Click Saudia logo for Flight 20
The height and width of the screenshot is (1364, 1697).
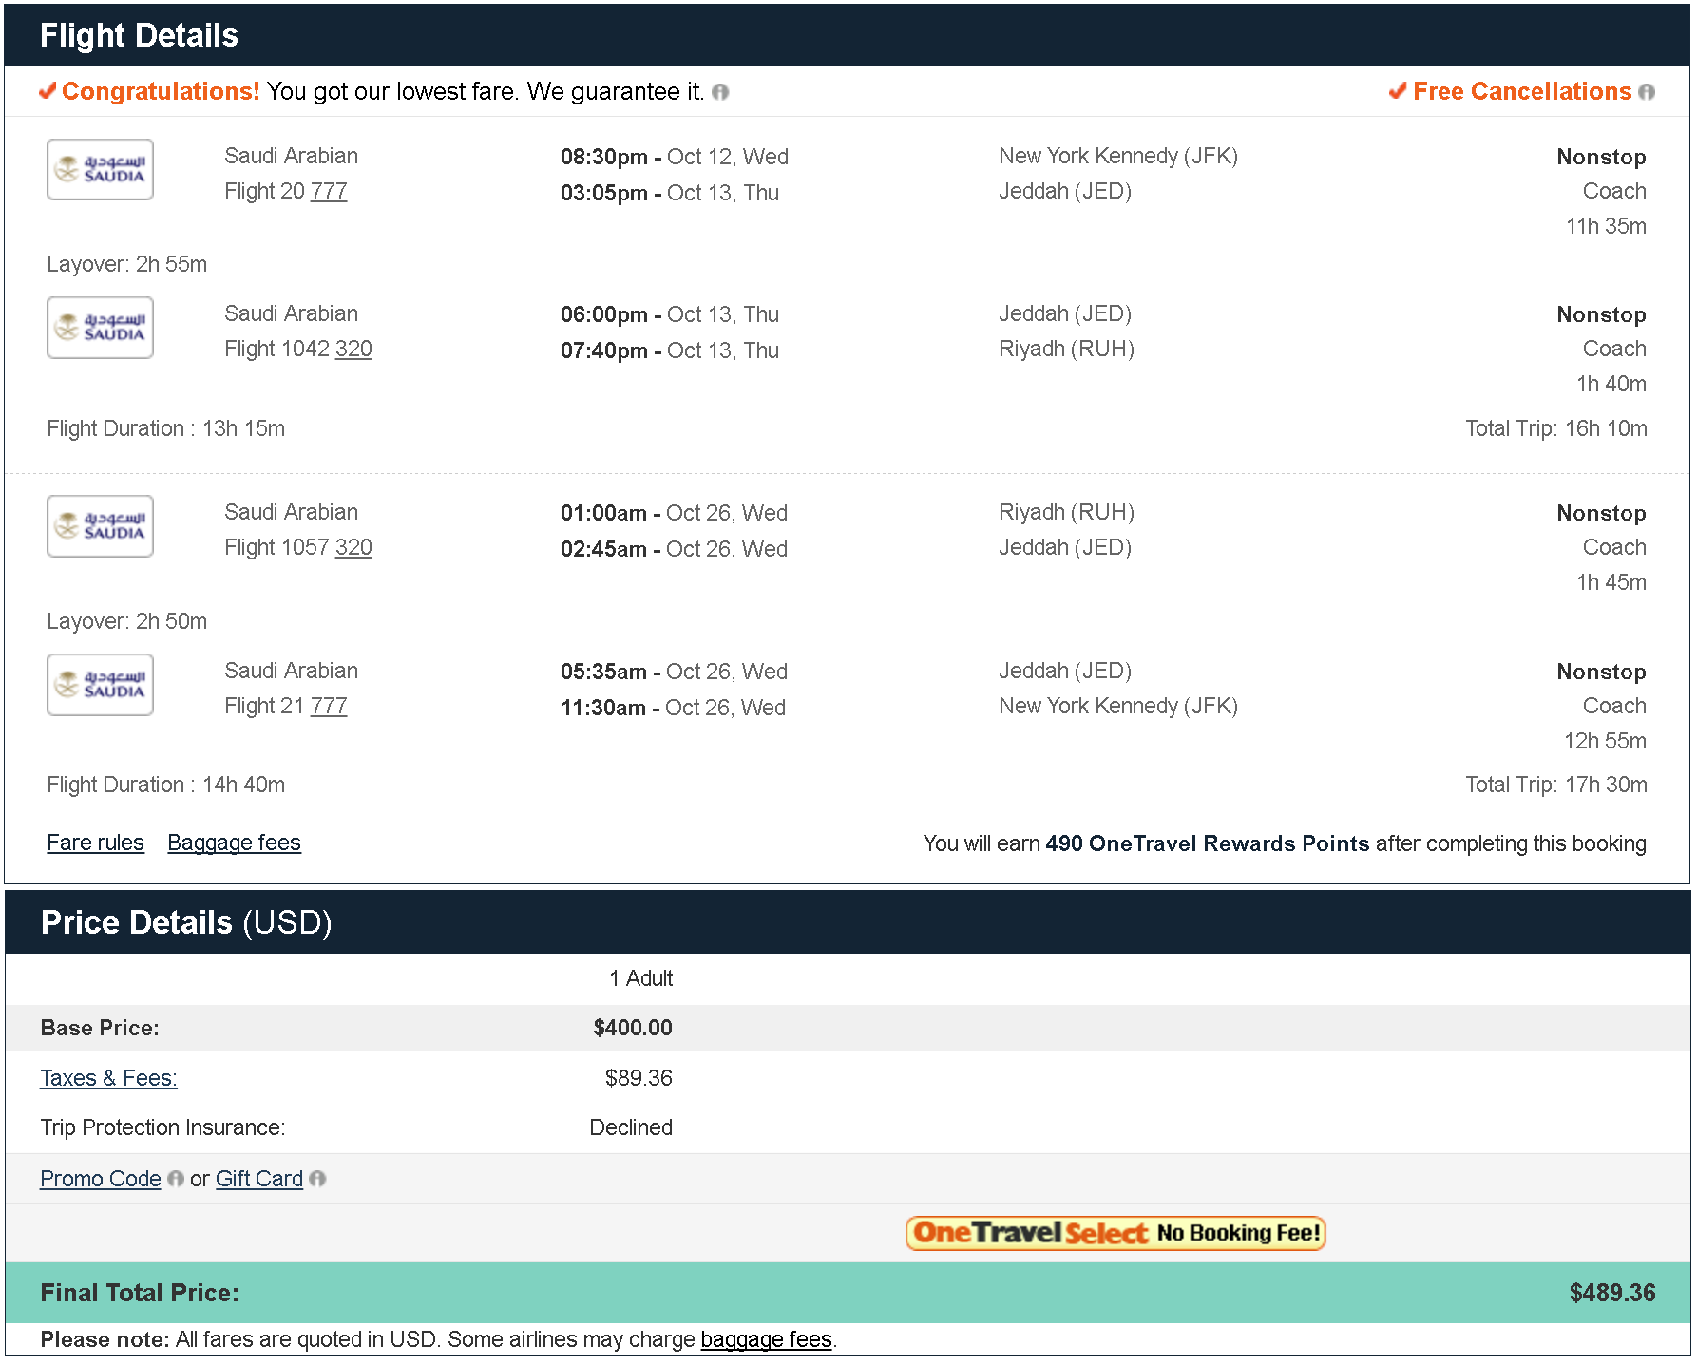pyautogui.click(x=100, y=170)
